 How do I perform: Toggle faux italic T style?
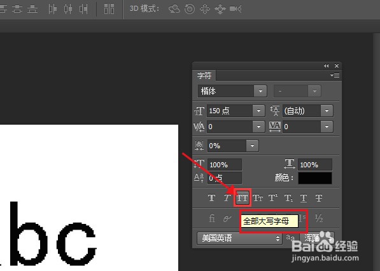pos(227,198)
